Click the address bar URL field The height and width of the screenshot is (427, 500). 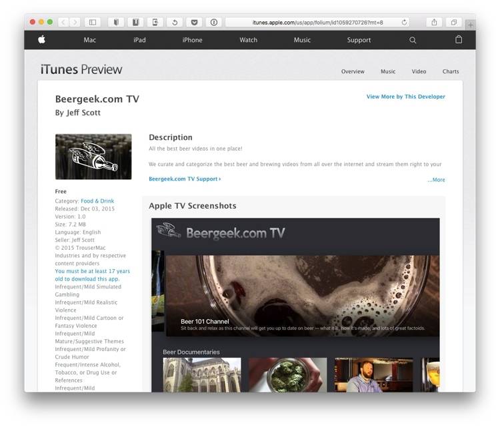(x=317, y=22)
